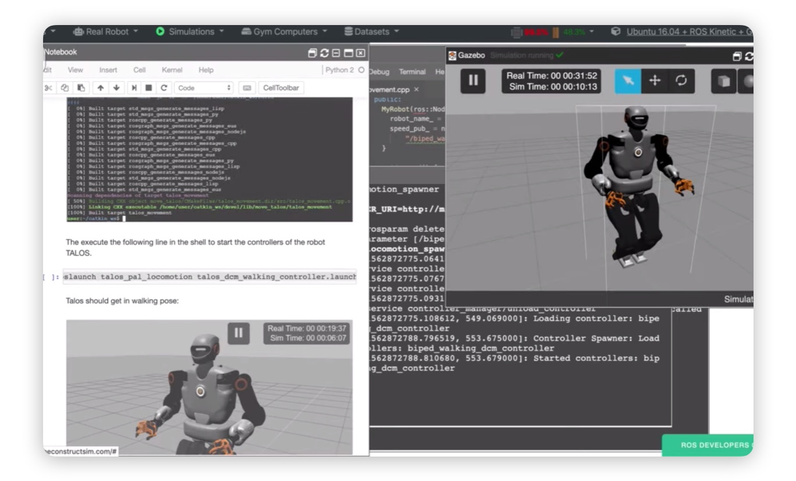The height and width of the screenshot is (481, 796).
Task: Click the Gym Computers icon
Action: 246,31
